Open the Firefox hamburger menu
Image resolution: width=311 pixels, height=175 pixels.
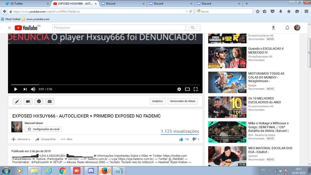click(306, 11)
